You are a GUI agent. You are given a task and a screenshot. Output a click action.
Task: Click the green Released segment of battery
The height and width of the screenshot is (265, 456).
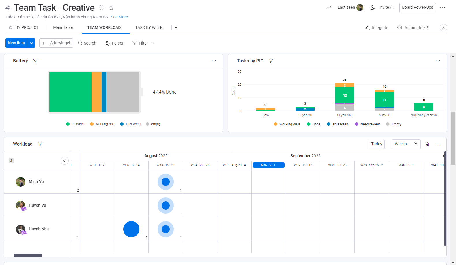tap(70, 92)
